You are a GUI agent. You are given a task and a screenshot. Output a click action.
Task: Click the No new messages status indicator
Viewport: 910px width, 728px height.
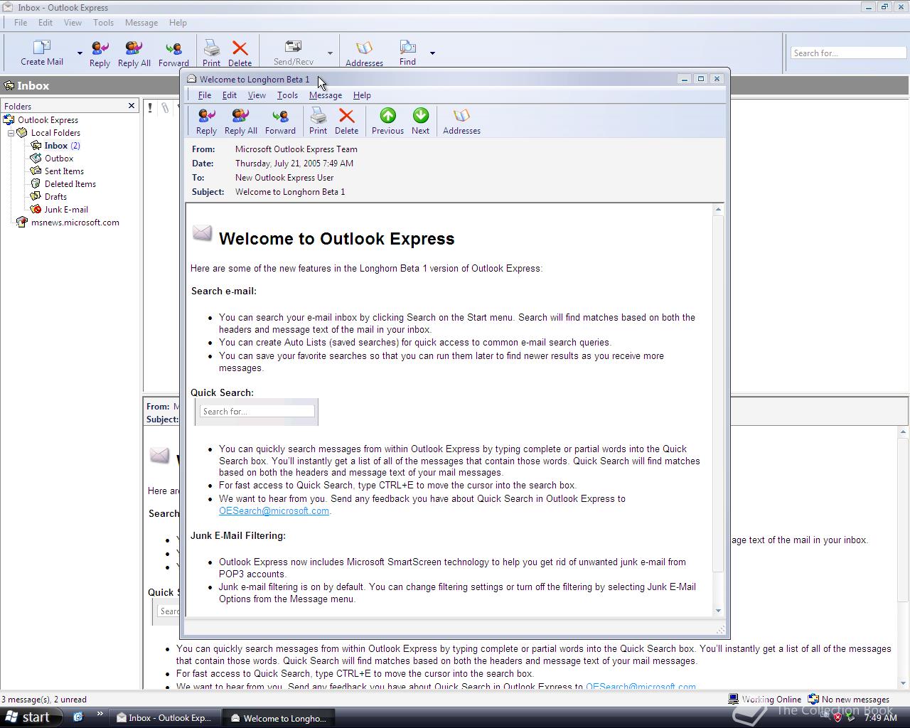[x=849, y=700]
